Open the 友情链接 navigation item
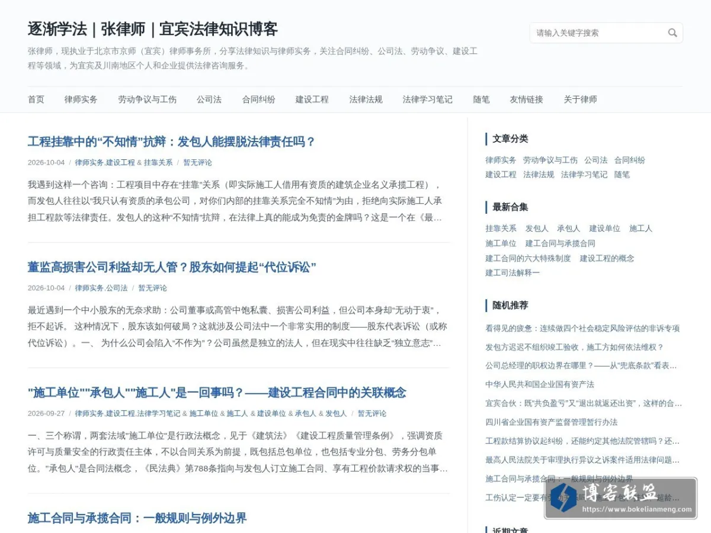Viewport: 711px width, 533px height. pyautogui.click(x=527, y=99)
